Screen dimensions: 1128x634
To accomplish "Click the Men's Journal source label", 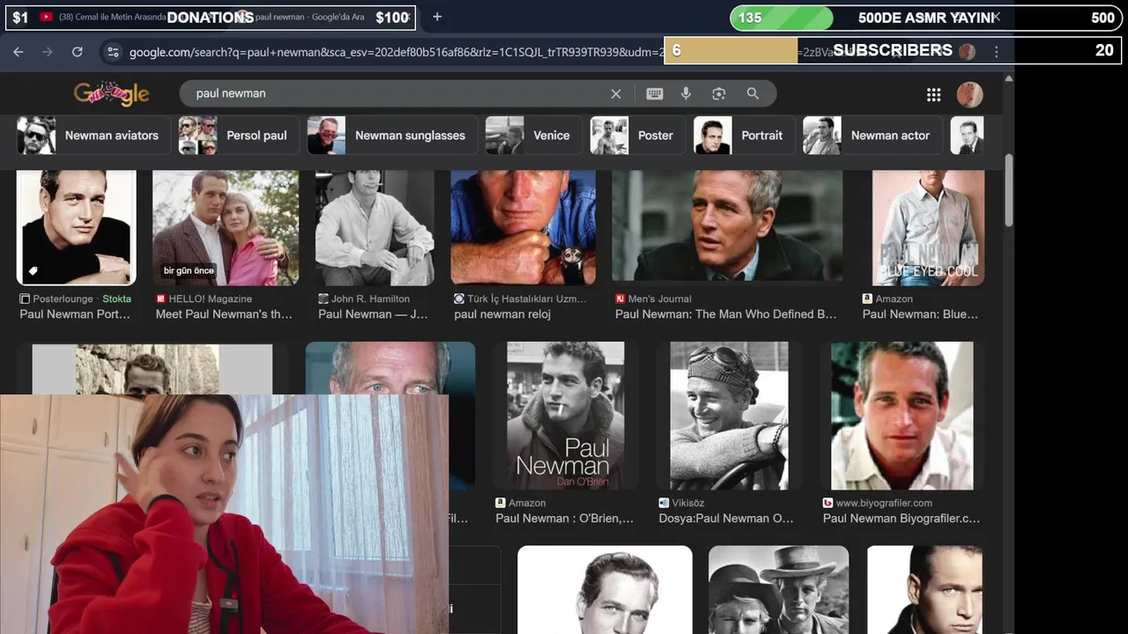I will (x=660, y=299).
